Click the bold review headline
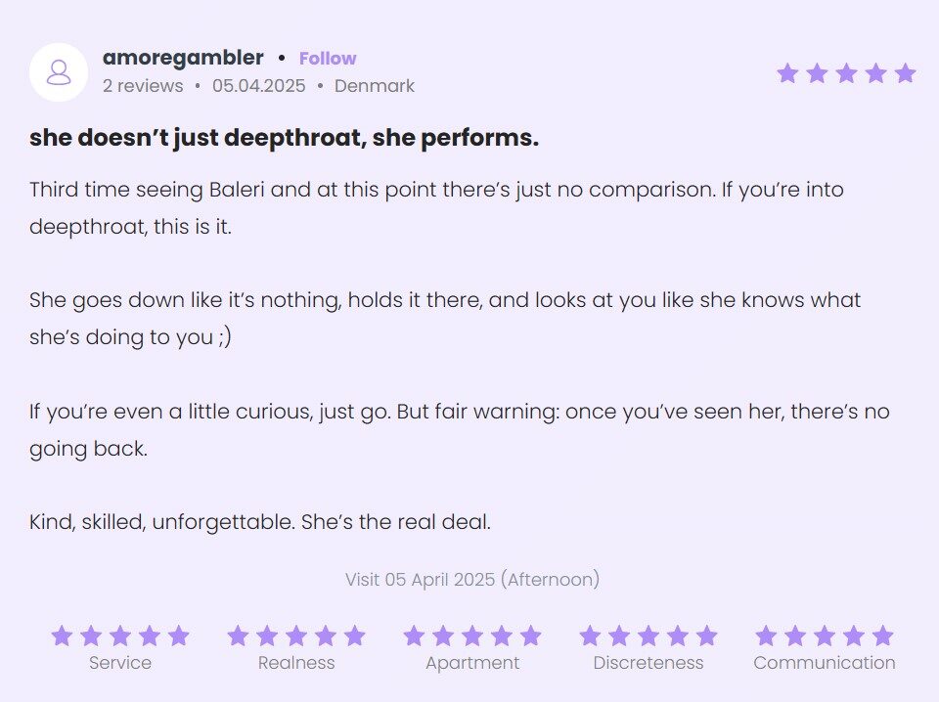The height and width of the screenshot is (702, 939). point(284,139)
